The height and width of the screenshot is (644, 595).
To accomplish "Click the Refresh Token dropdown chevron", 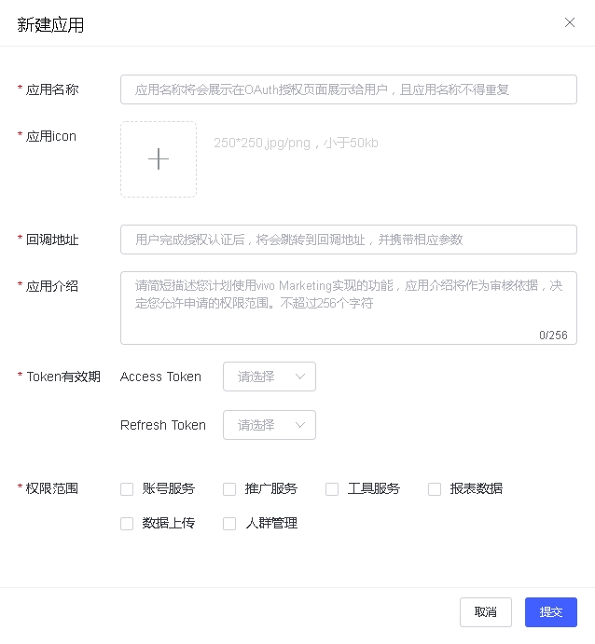I will pyautogui.click(x=300, y=425).
